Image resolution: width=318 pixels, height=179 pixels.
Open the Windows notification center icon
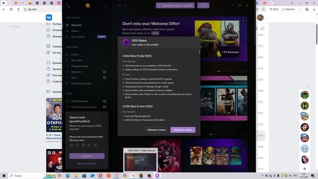click(x=313, y=176)
